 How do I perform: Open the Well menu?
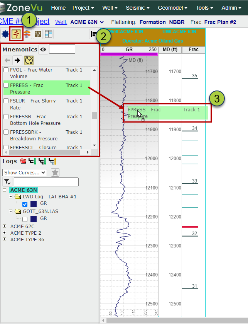point(110,8)
